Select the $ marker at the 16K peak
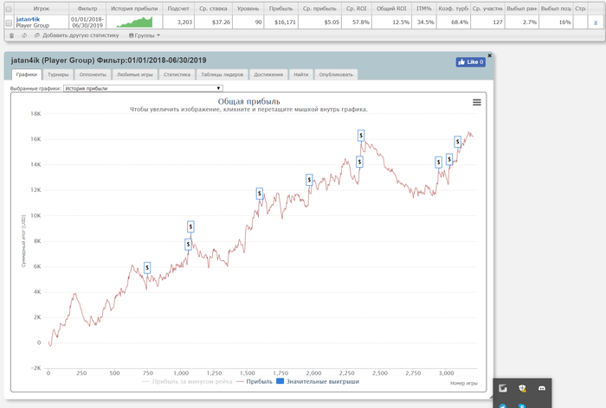Image resolution: width=606 pixels, height=408 pixels. point(361,136)
